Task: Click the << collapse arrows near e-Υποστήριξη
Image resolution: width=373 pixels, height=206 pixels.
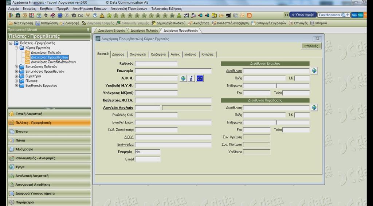Action: coord(287,15)
